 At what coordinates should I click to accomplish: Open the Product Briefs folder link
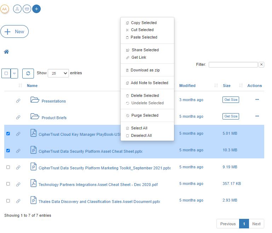click(x=54, y=118)
